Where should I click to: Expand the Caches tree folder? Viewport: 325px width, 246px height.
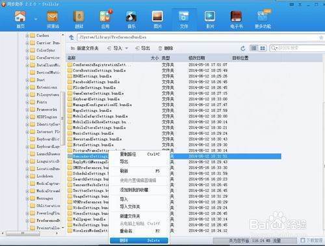point(27,36)
